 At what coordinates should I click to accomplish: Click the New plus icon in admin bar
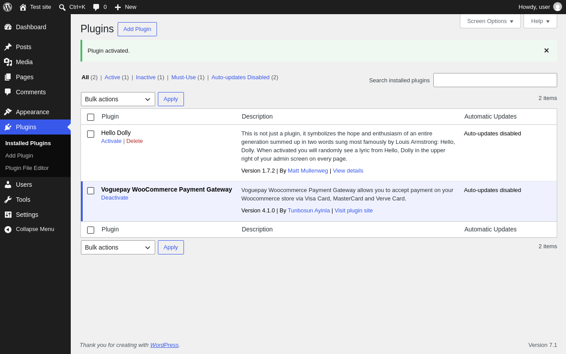pyautogui.click(x=118, y=7)
